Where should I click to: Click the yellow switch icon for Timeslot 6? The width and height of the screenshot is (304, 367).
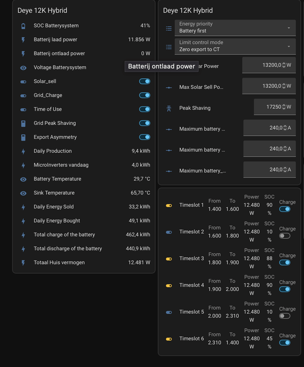pos(169,339)
